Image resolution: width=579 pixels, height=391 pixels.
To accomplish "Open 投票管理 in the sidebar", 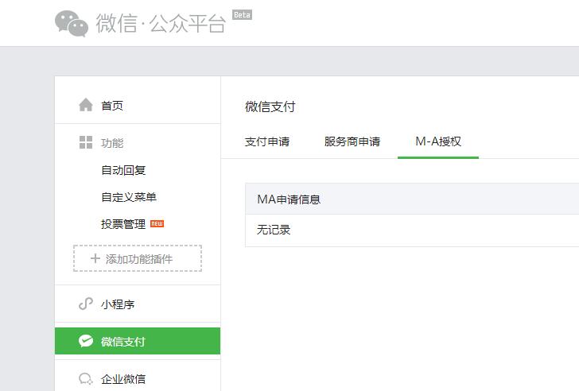I will pyautogui.click(x=123, y=224).
